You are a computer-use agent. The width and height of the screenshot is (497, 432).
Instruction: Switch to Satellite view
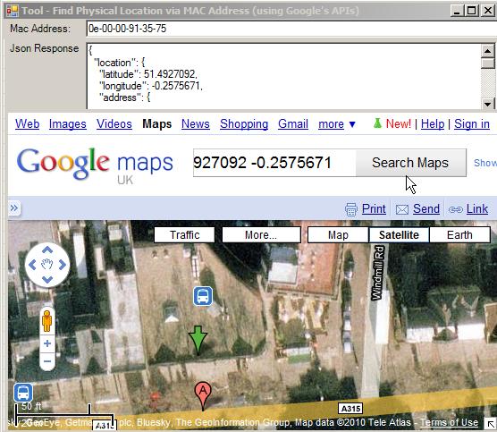point(399,235)
